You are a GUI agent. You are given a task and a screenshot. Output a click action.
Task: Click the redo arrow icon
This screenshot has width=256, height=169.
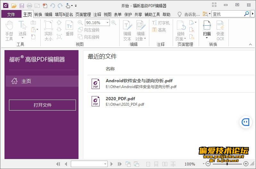60,6
